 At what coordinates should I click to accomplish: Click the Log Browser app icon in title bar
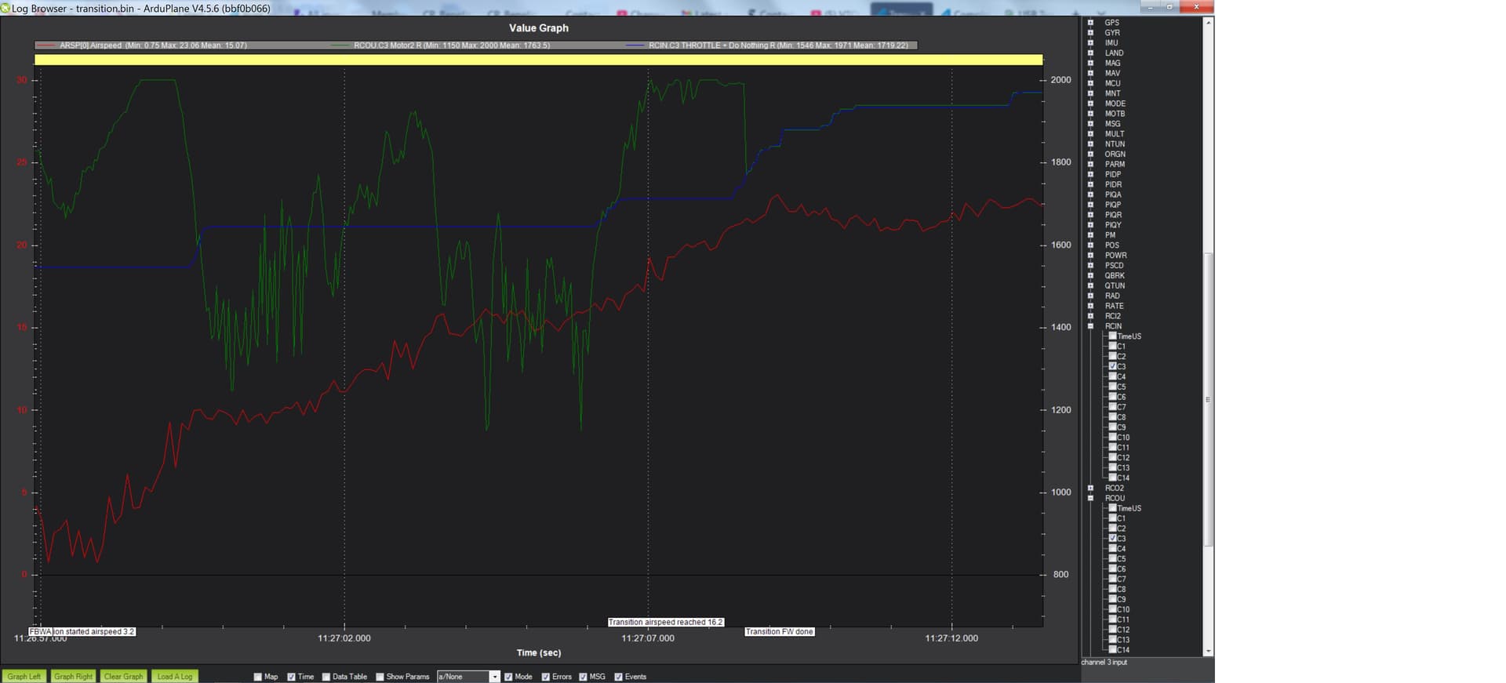(x=5, y=8)
